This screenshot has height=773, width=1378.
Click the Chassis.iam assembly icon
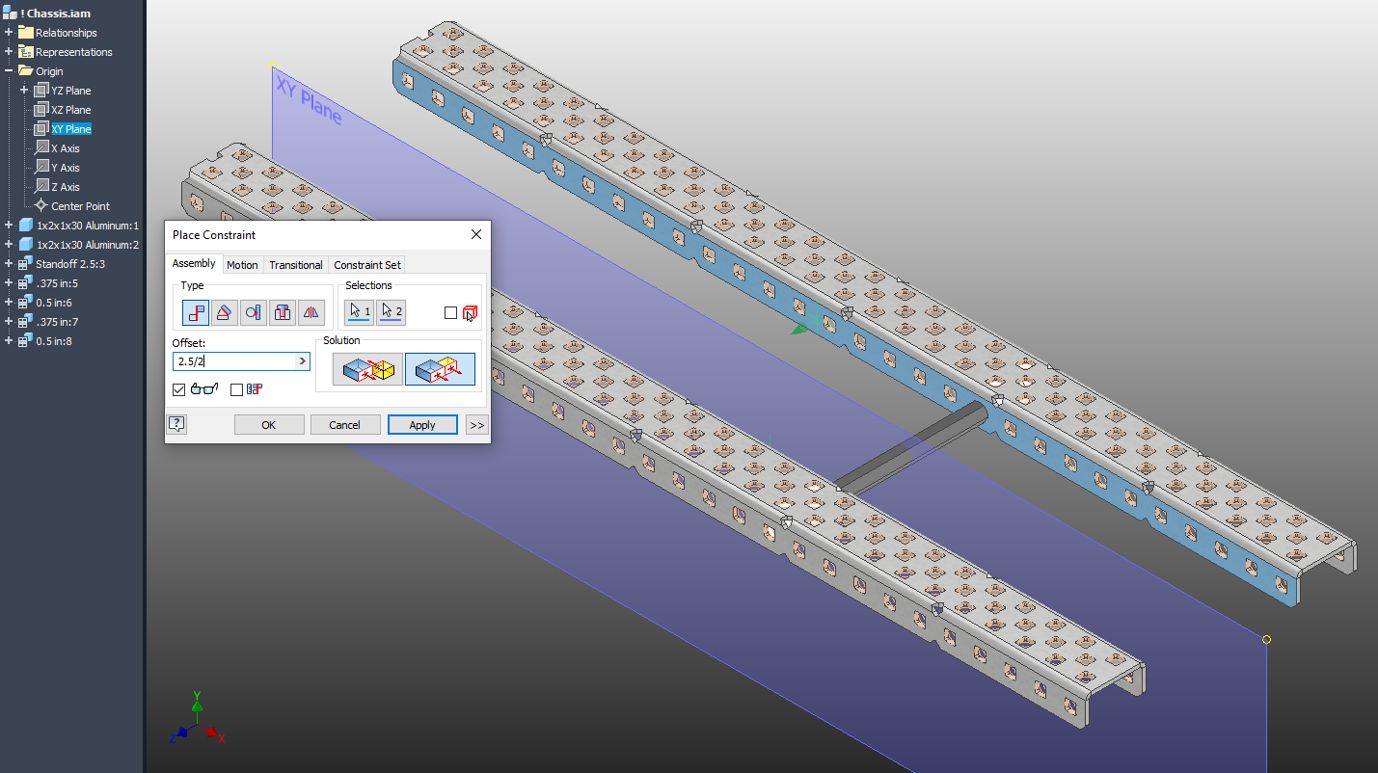coord(10,13)
